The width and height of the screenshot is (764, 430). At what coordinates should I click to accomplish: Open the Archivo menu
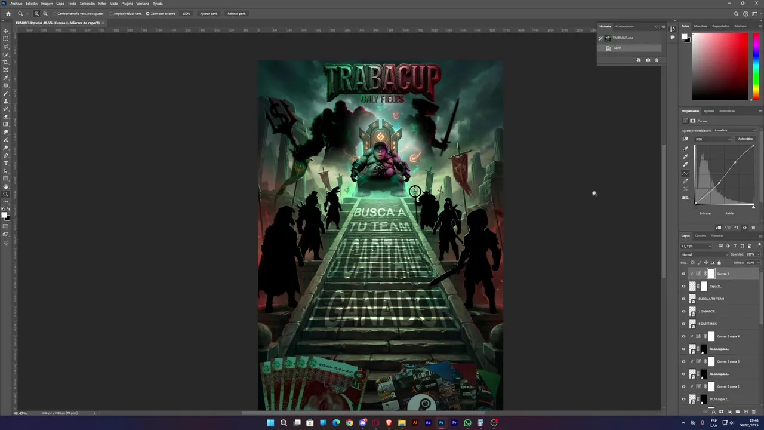(16, 4)
